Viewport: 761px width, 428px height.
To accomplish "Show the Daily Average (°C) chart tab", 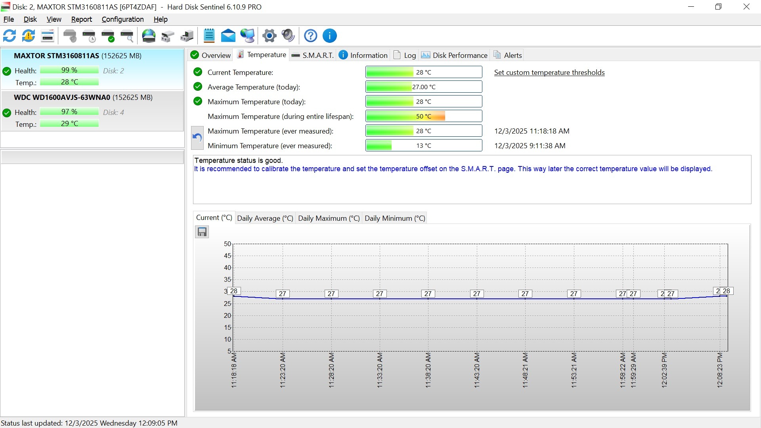I will click(x=265, y=218).
